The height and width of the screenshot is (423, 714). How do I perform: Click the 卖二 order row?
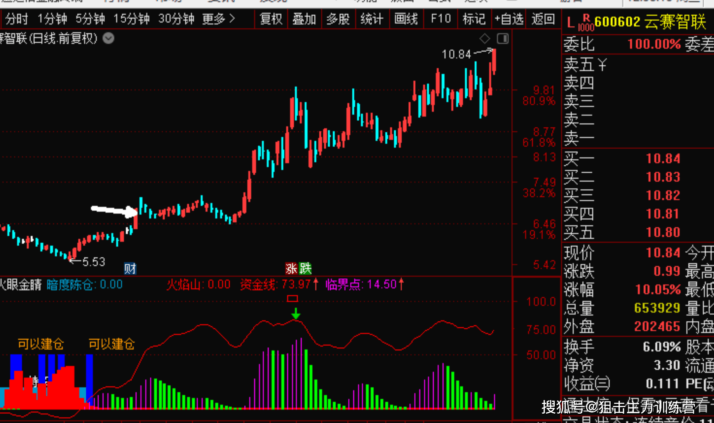pyautogui.click(x=637, y=120)
